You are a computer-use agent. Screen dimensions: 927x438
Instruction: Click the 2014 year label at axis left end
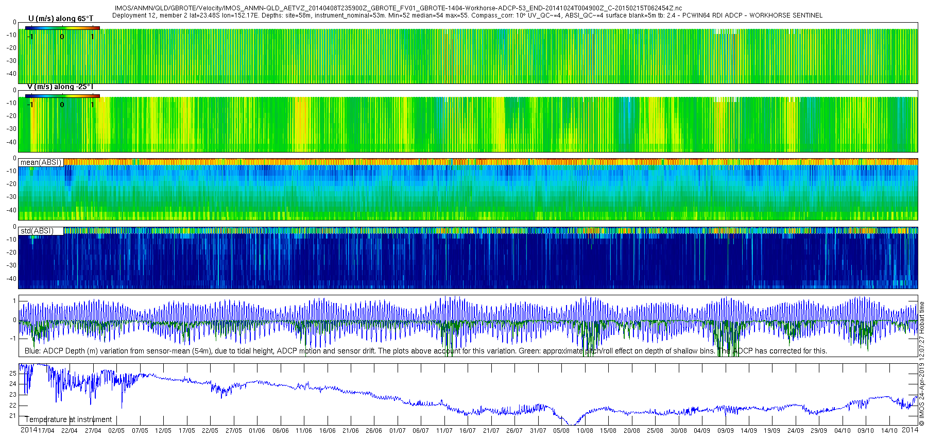click(x=28, y=430)
